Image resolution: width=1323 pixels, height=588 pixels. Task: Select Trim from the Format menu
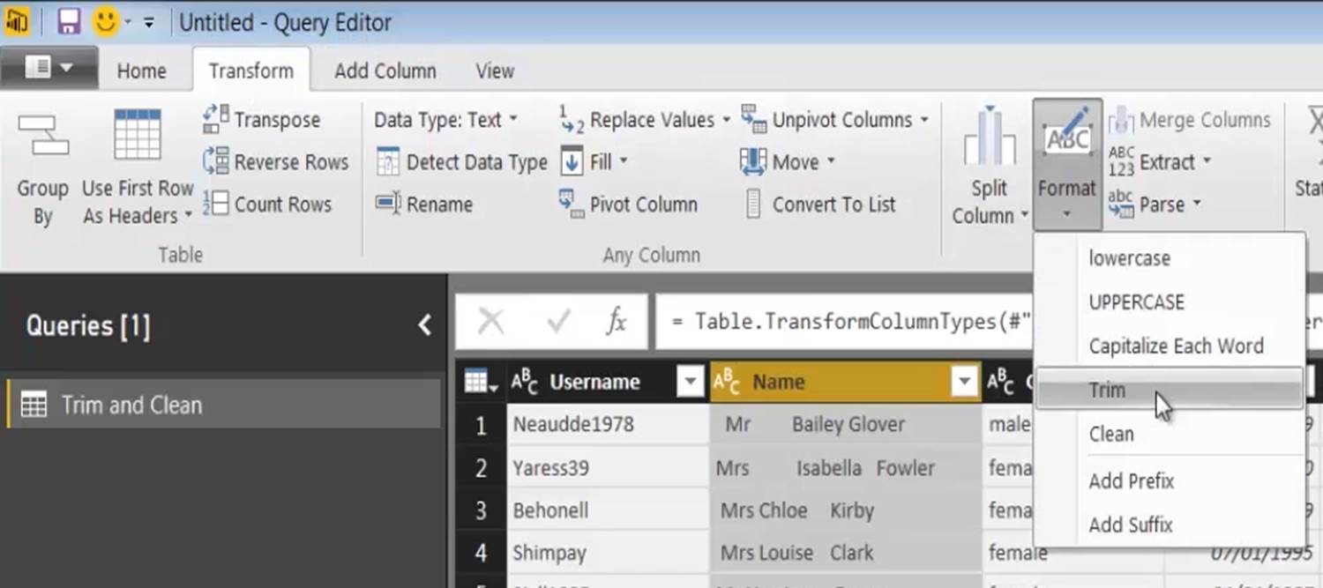(x=1107, y=390)
